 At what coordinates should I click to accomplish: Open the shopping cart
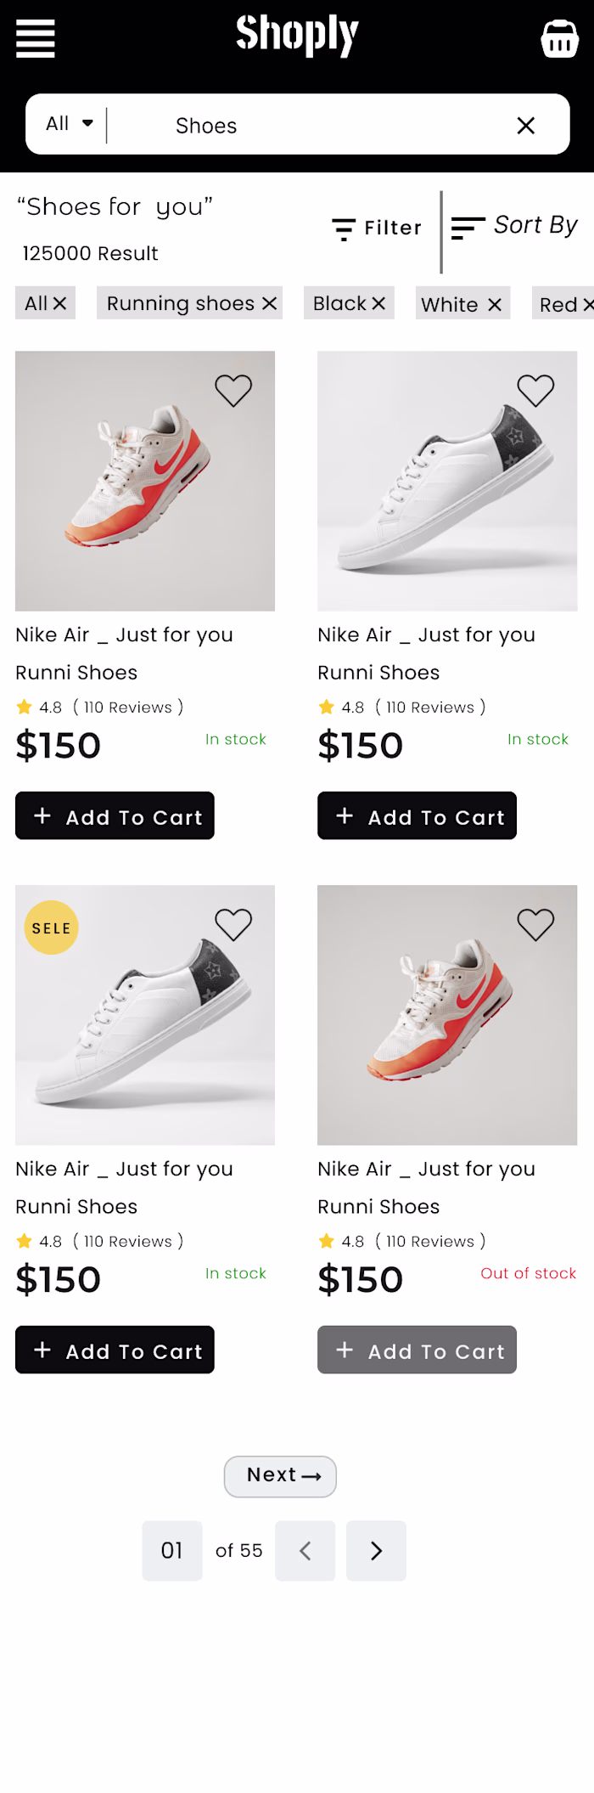coord(559,37)
